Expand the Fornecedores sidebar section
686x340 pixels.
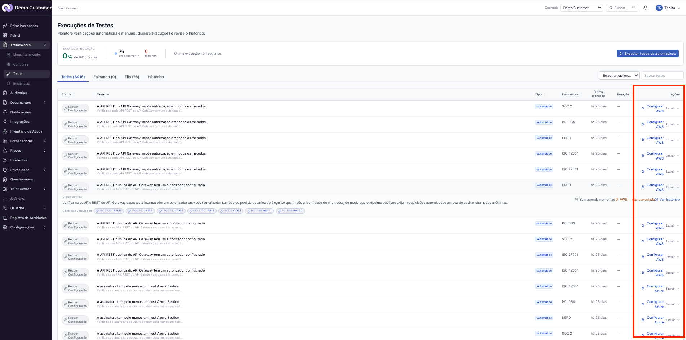tap(45, 141)
